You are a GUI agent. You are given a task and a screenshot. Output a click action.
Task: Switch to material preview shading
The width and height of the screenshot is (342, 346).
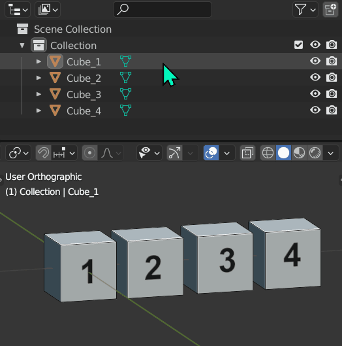[299, 152]
